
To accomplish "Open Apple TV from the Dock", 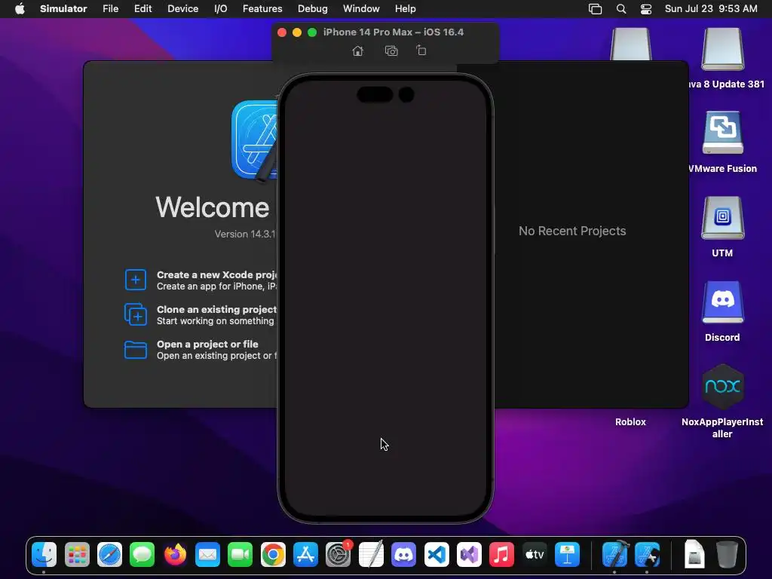I will pos(535,555).
